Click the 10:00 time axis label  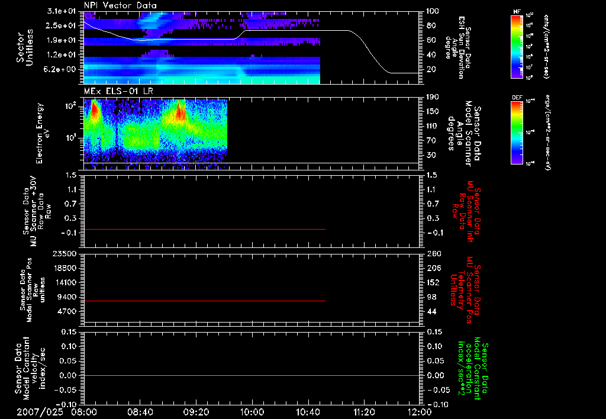point(252,412)
